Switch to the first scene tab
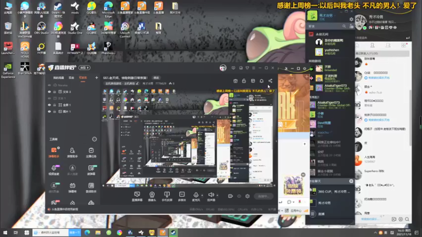Image resolution: width=422 pixels, height=237 pixels. (x=59, y=77)
